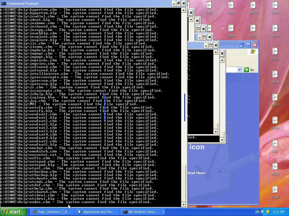Screen dimensions: 289x216
Task: Select desktop file icon 14854
Action: [x=275, y=8]
